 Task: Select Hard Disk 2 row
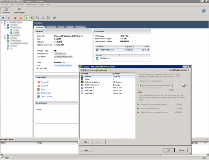107,90
